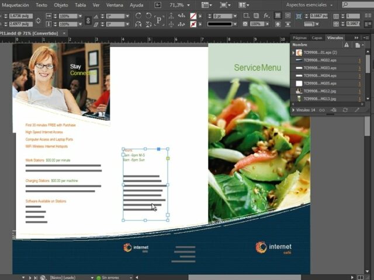Open the Aspectos esenciales workspace dropdown
Image resolution: width=374 pixels, height=280 pixels.
310,5
